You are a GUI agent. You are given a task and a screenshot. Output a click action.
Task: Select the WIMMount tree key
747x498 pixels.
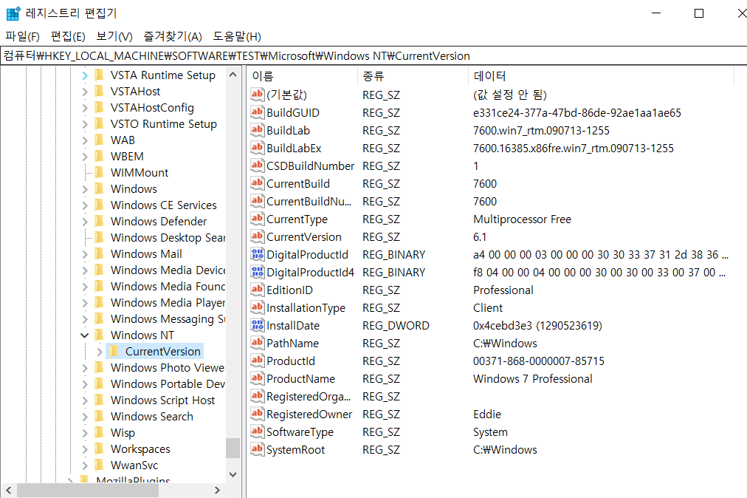click(x=139, y=173)
